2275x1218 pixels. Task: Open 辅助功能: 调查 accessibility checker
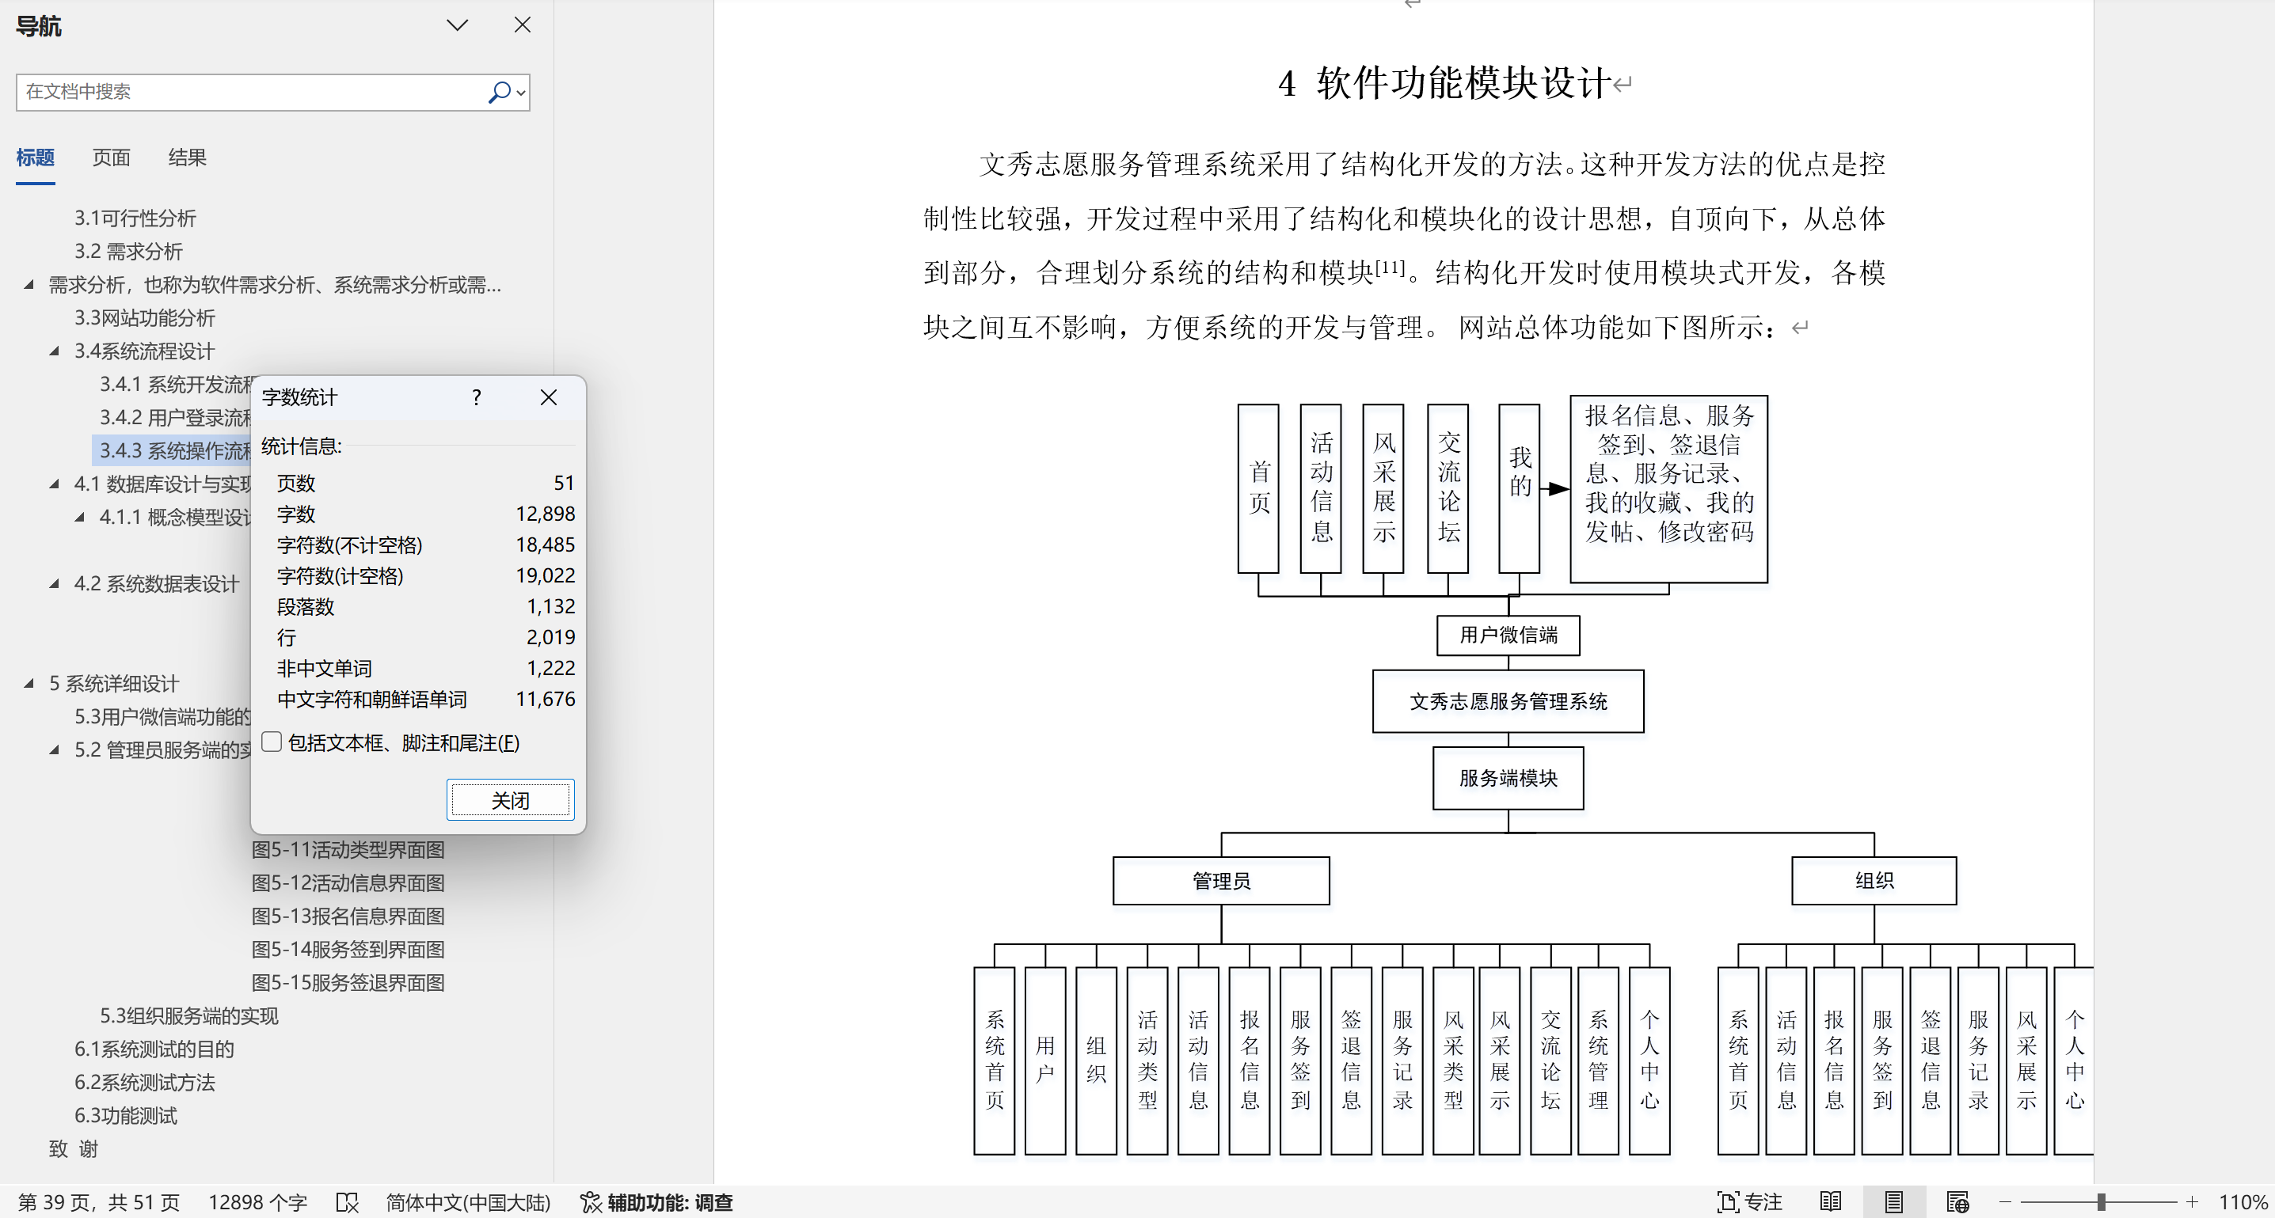pos(656,1202)
